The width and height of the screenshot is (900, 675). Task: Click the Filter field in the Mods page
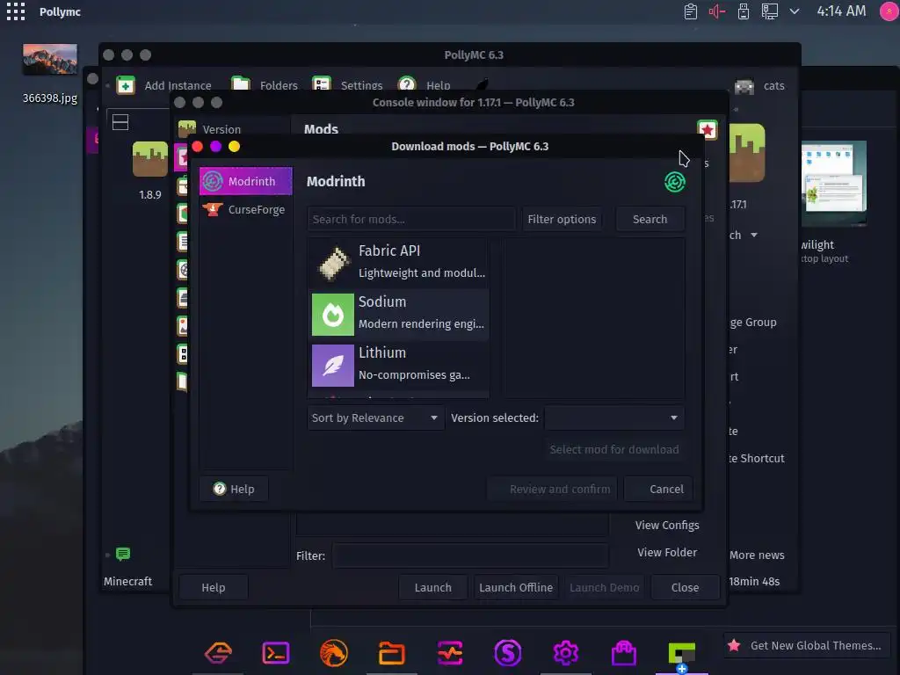click(469, 555)
